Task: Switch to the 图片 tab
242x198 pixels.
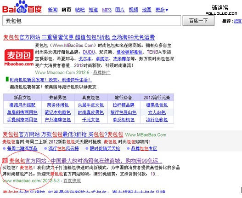Action: pyautogui.click(x=120, y=10)
